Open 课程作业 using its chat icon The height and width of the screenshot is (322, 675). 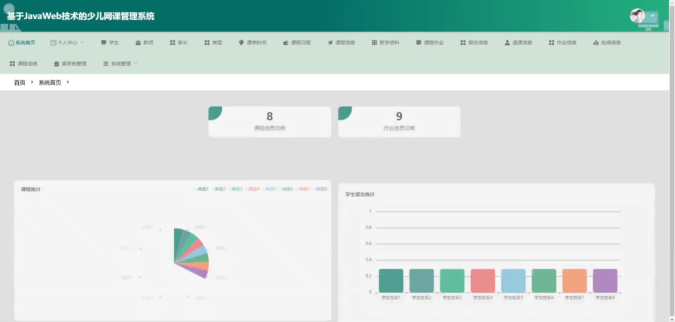pos(419,43)
